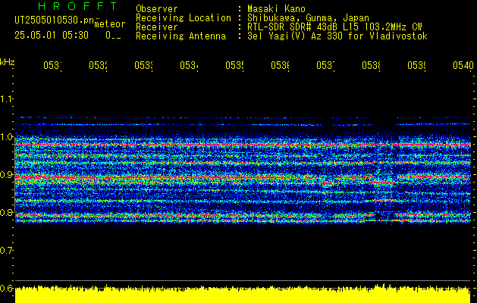Click the 0538 time marker

[x=371, y=65]
